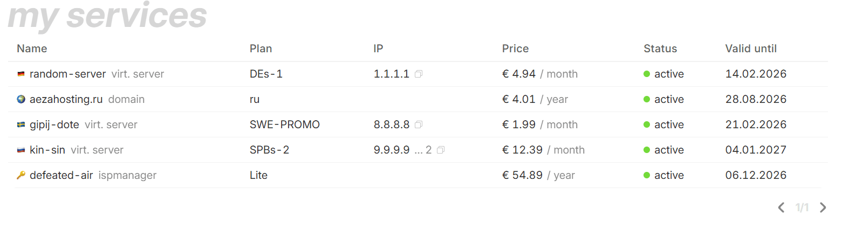
Task: Go to the previous services page
Action: 781,207
